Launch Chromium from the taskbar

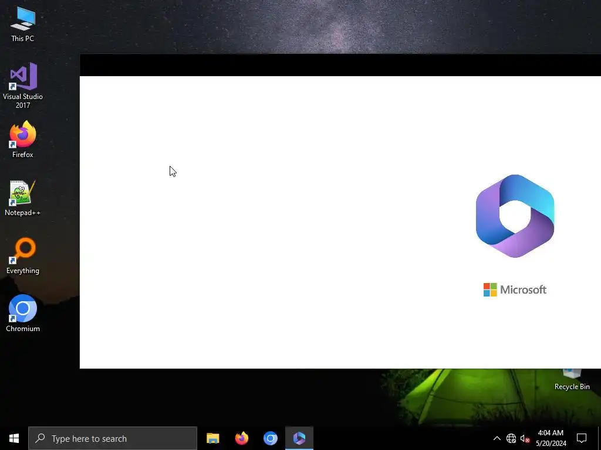[270, 438]
